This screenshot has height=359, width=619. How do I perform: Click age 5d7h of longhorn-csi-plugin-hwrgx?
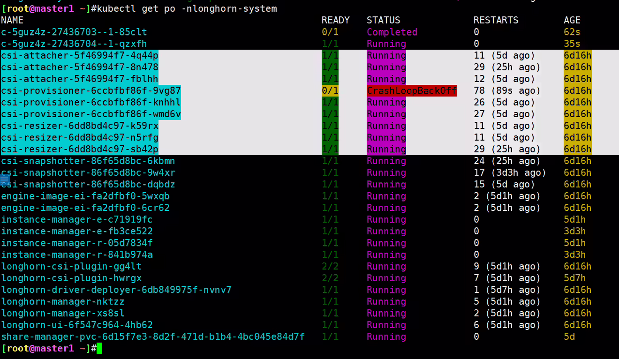coord(575,278)
